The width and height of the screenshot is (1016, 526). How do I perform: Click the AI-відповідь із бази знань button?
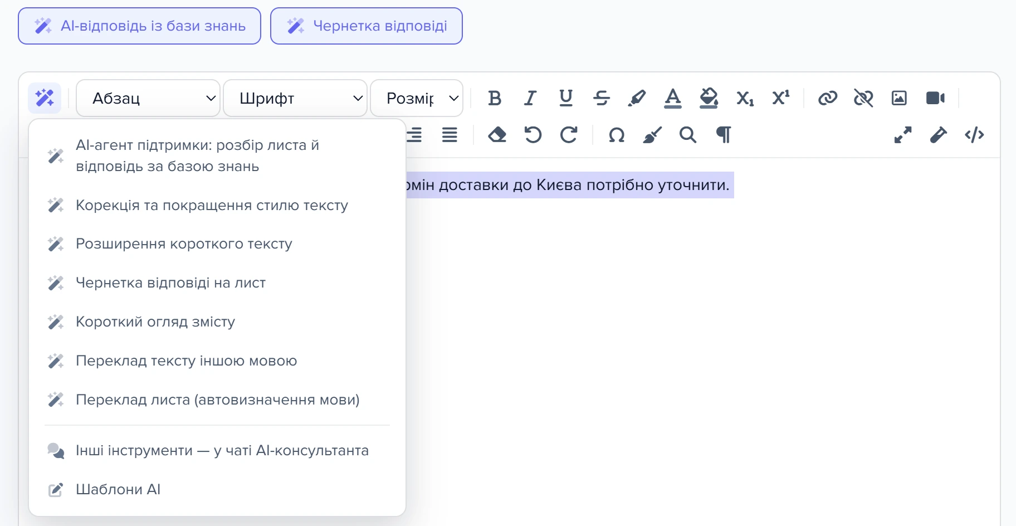point(139,26)
